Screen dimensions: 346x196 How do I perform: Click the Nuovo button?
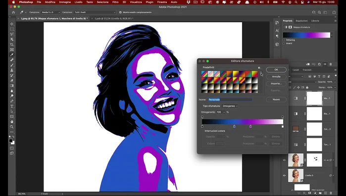point(276,100)
